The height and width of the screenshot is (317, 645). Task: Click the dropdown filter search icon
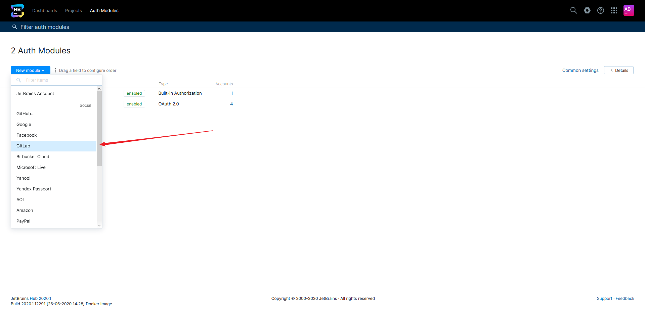[19, 80]
